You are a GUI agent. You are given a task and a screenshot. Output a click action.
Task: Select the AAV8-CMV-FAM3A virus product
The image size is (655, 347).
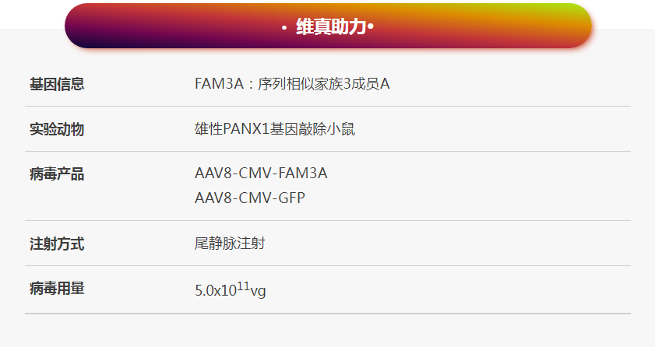pyautogui.click(x=261, y=173)
